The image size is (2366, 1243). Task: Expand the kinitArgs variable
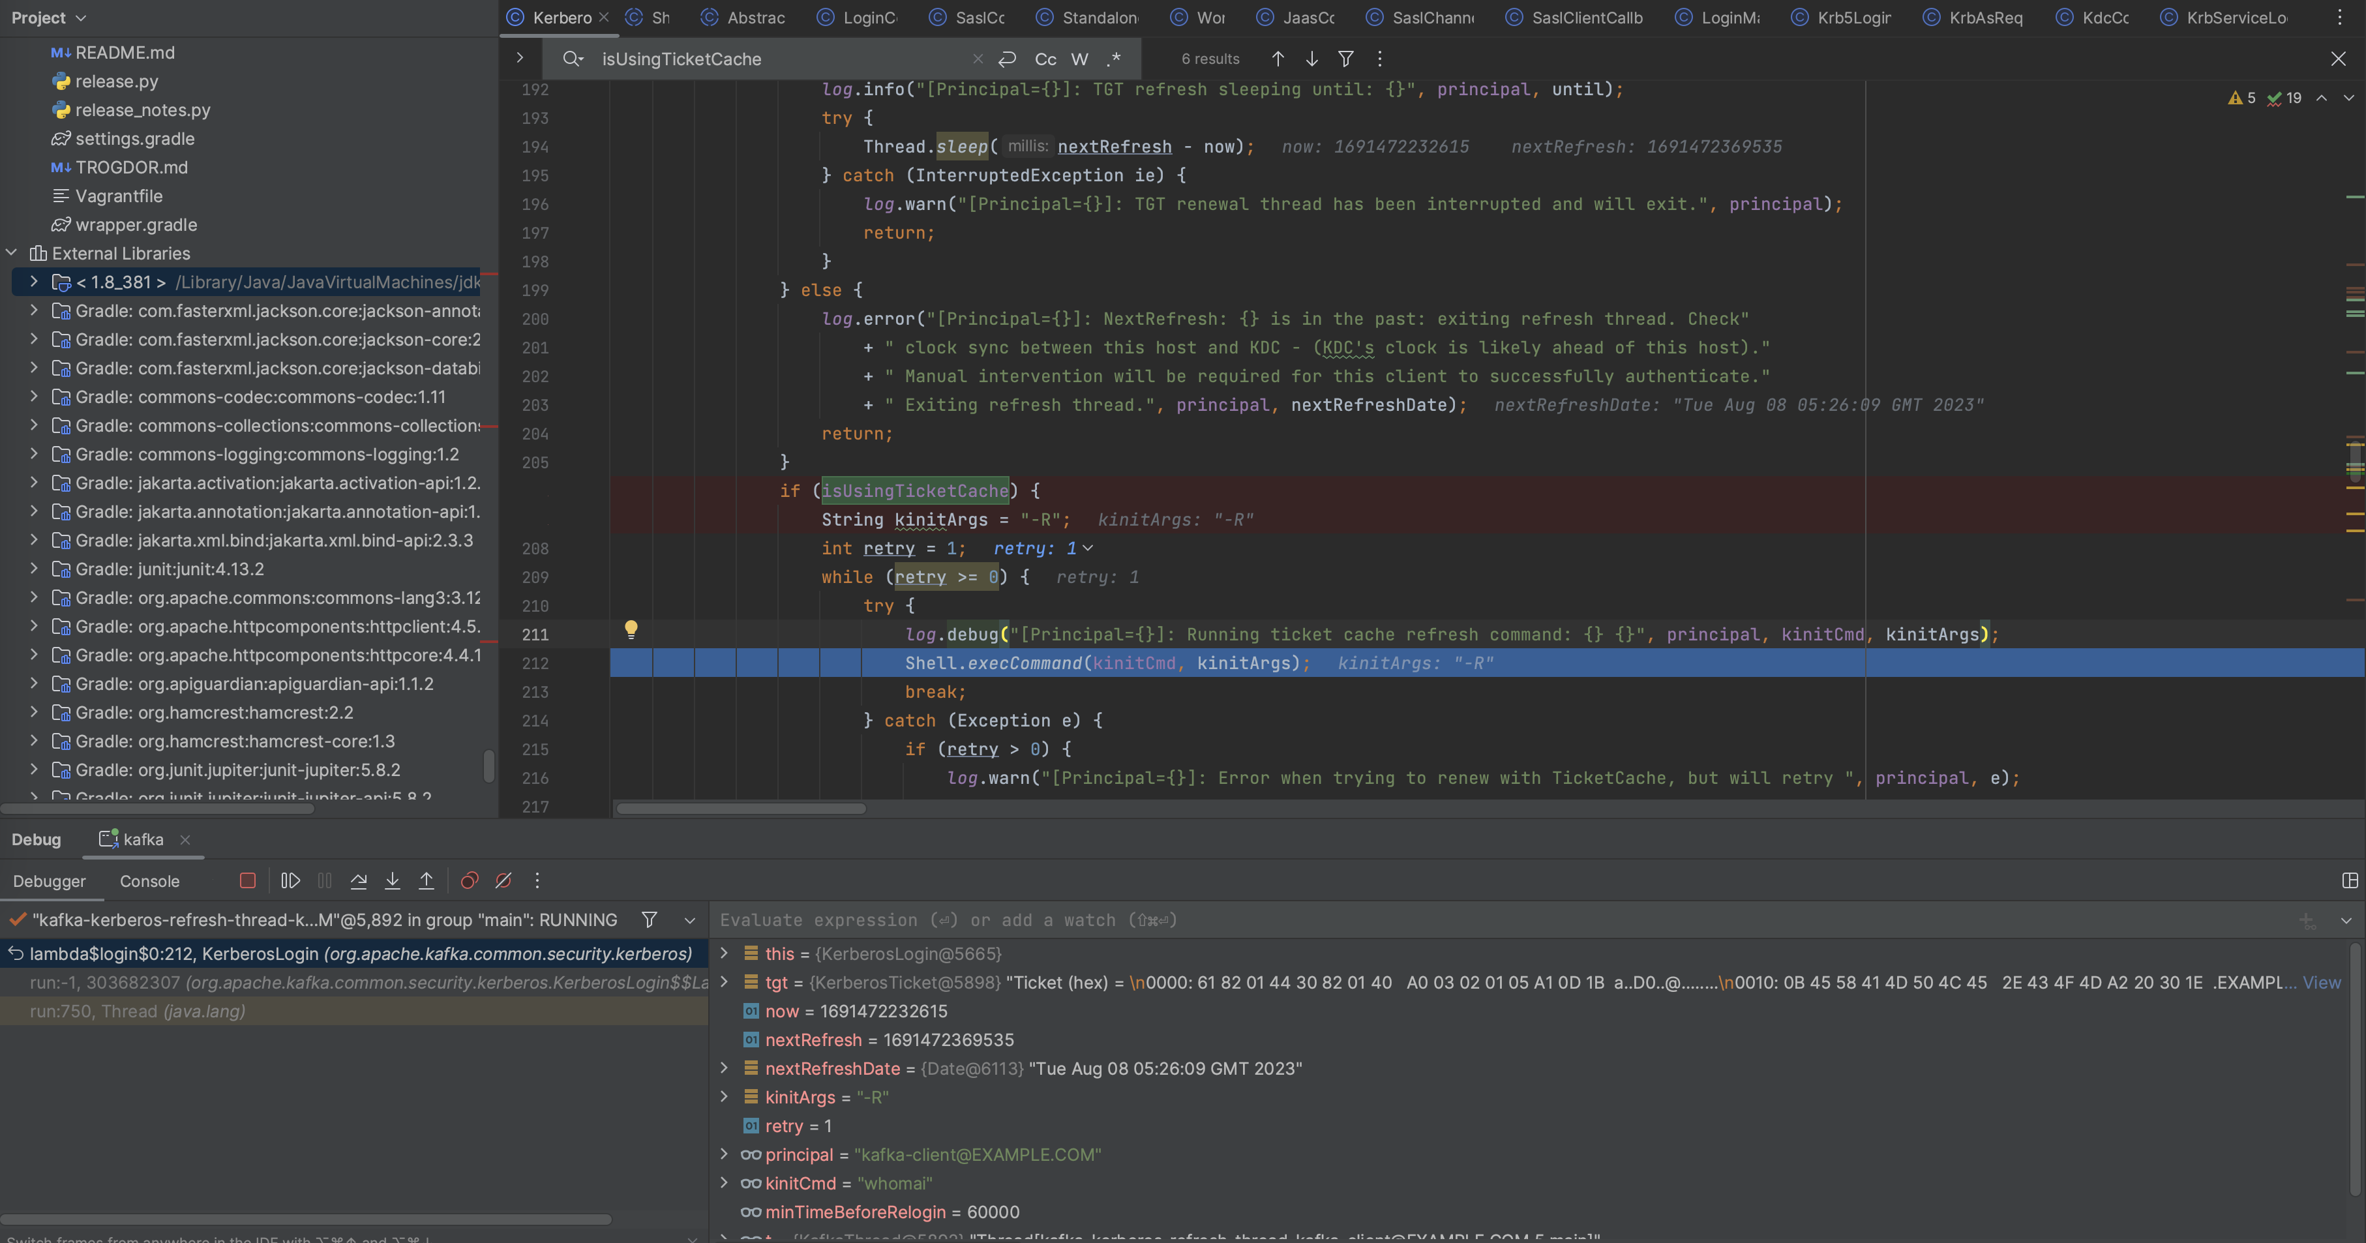(724, 1096)
